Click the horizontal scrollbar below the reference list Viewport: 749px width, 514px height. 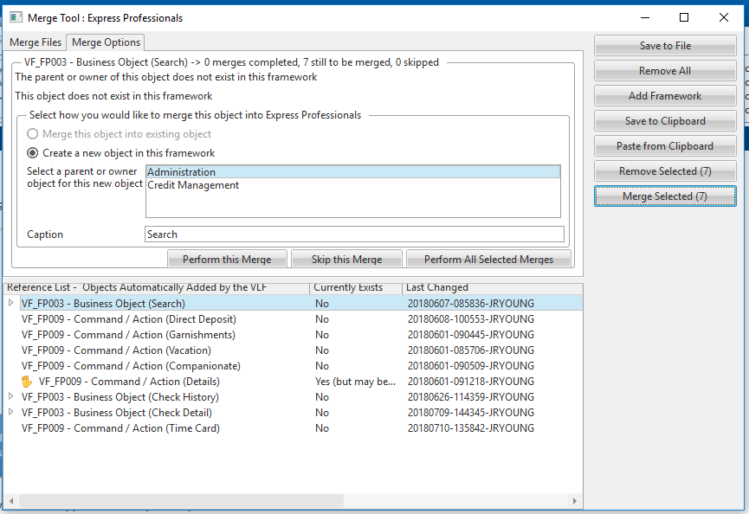(x=173, y=499)
